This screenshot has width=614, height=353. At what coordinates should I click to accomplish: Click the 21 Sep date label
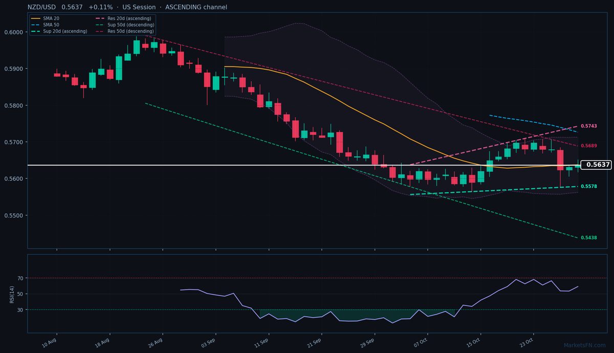313,342
